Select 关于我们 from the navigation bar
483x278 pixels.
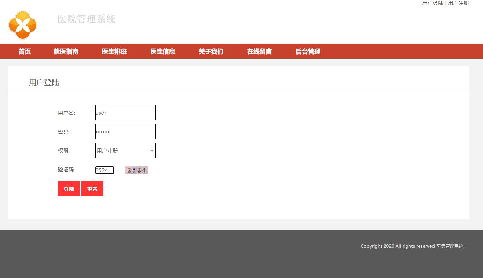coord(211,51)
